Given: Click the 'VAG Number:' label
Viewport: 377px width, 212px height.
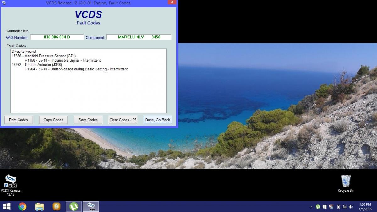Looking at the screenshot, I should coord(17,38).
